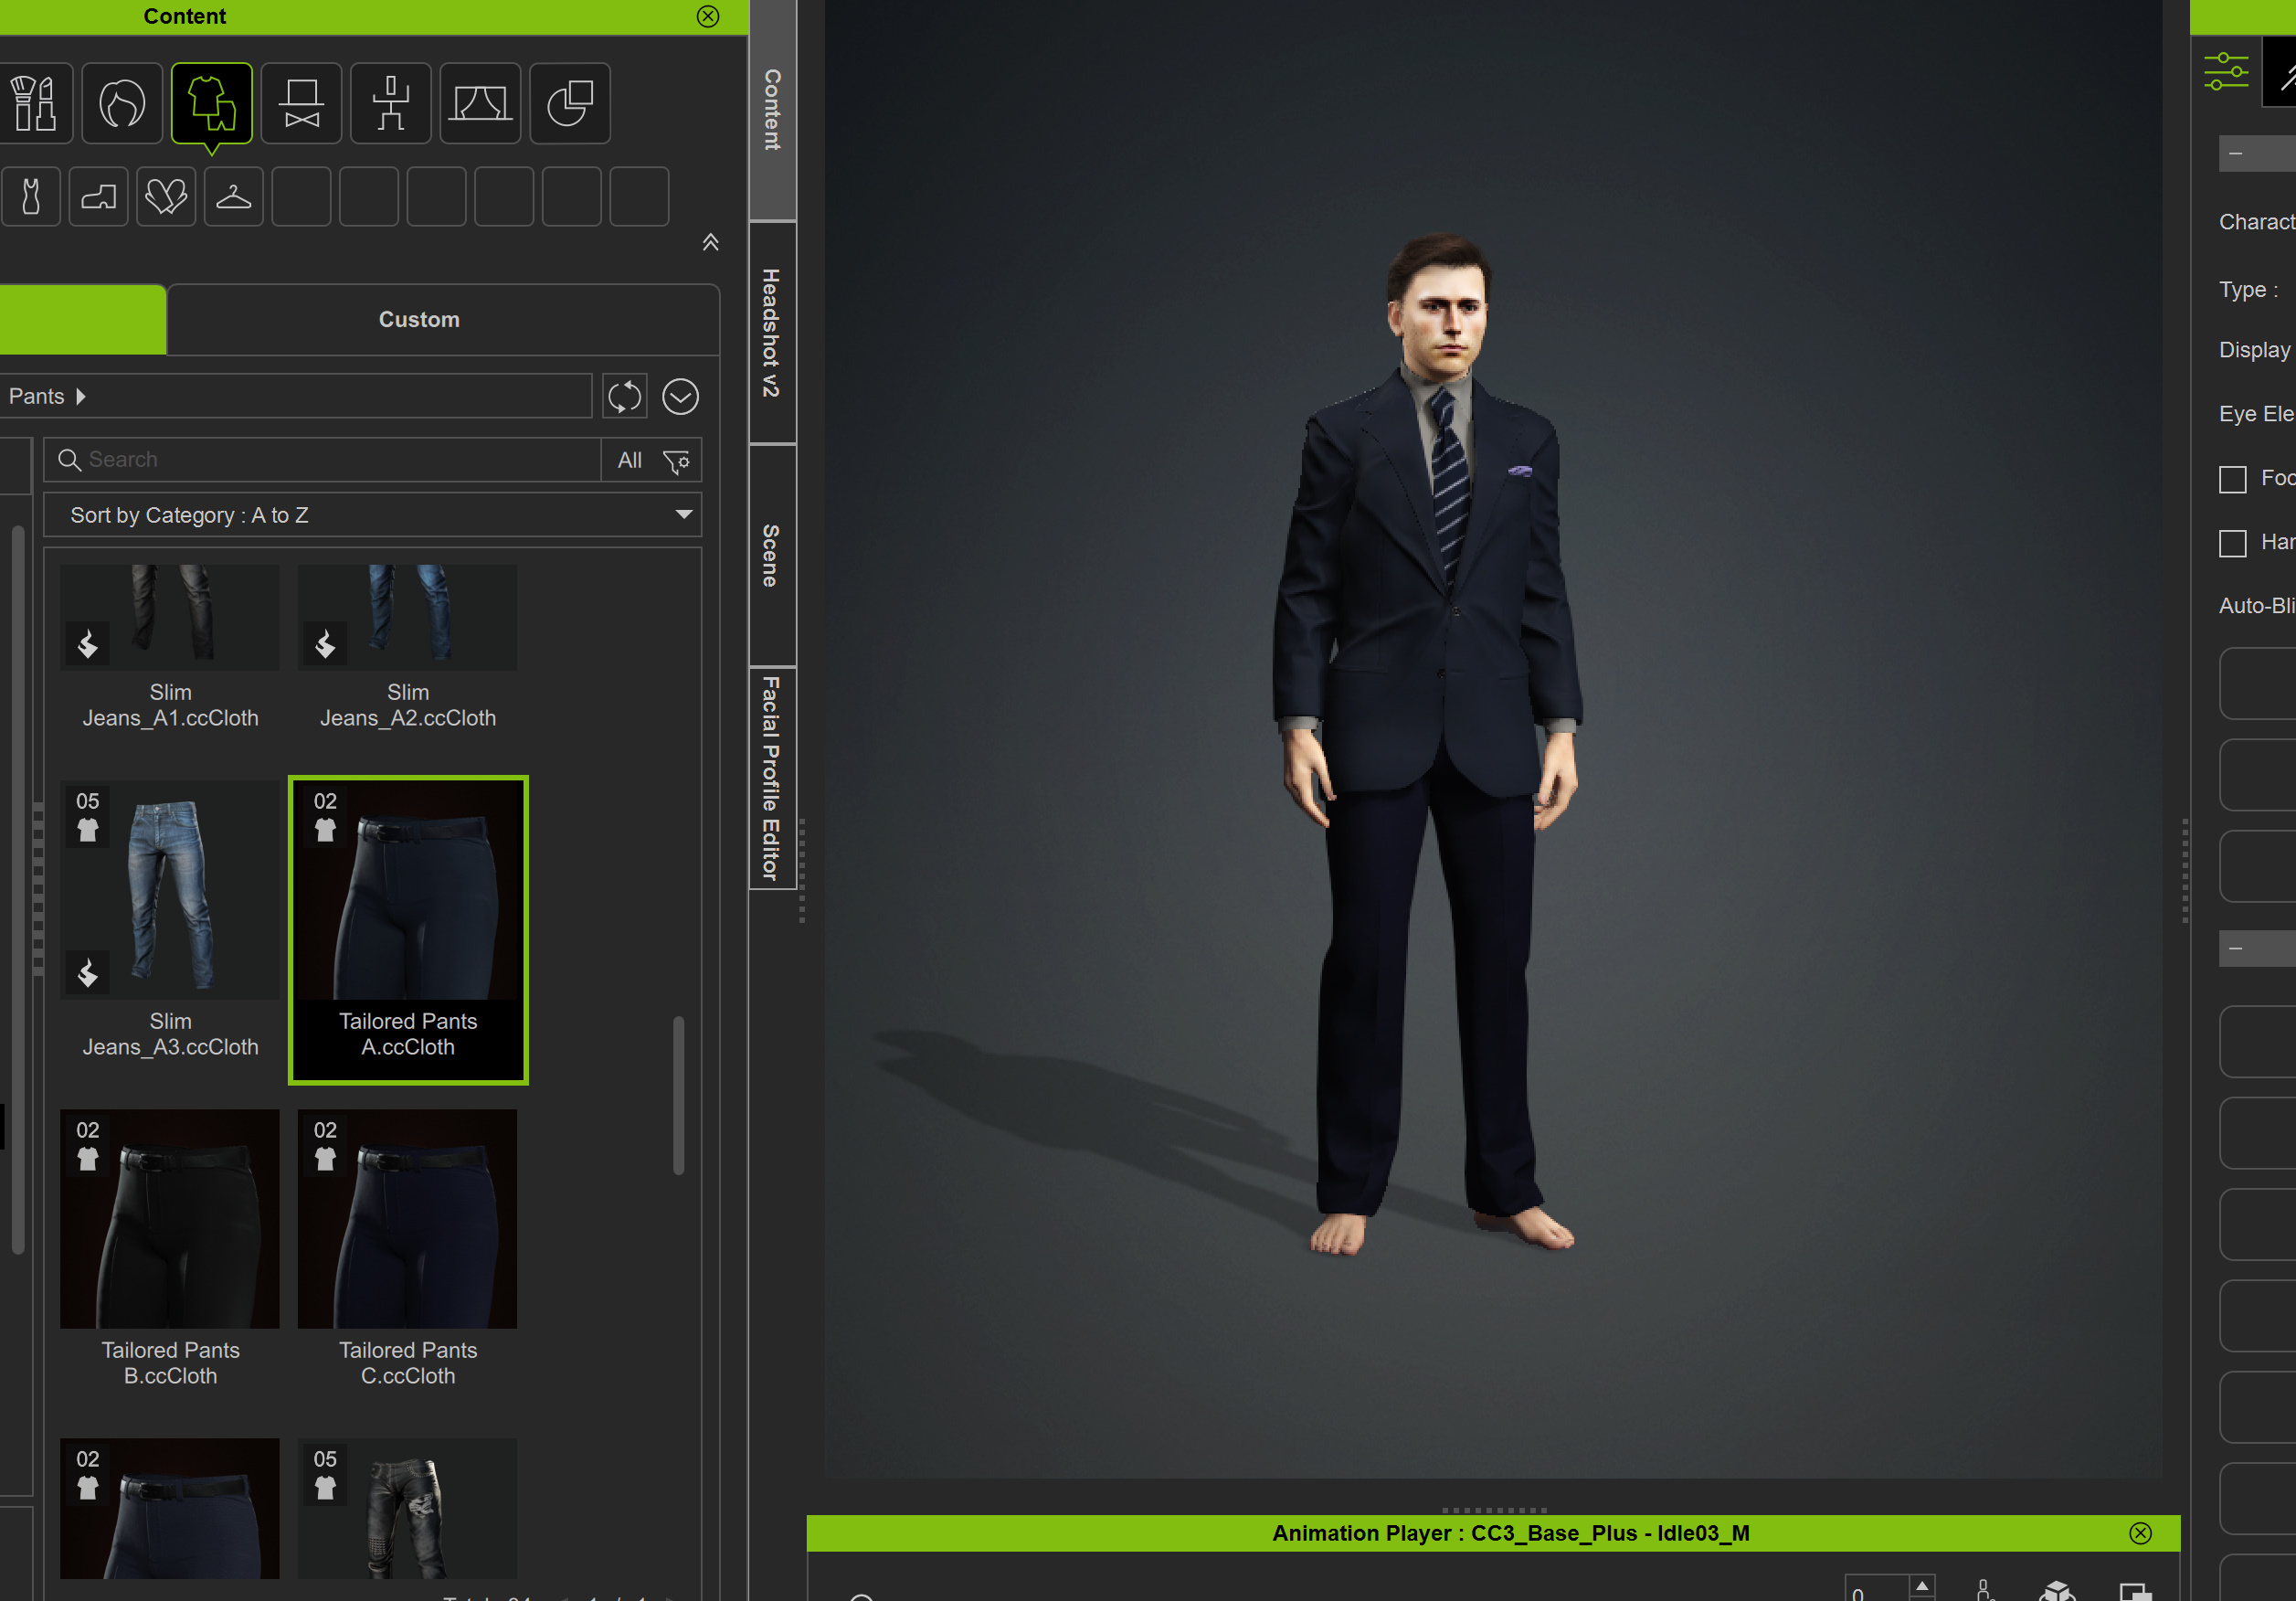2296x1601 pixels.
Task: Open the Pose category icon
Action: tap(391, 103)
